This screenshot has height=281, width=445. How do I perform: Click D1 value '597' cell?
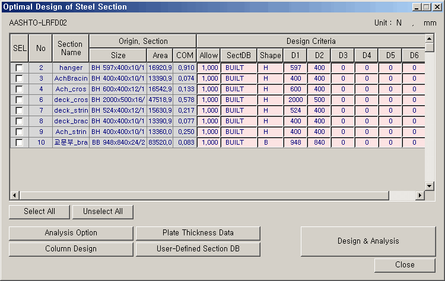(x=295, y=68)
